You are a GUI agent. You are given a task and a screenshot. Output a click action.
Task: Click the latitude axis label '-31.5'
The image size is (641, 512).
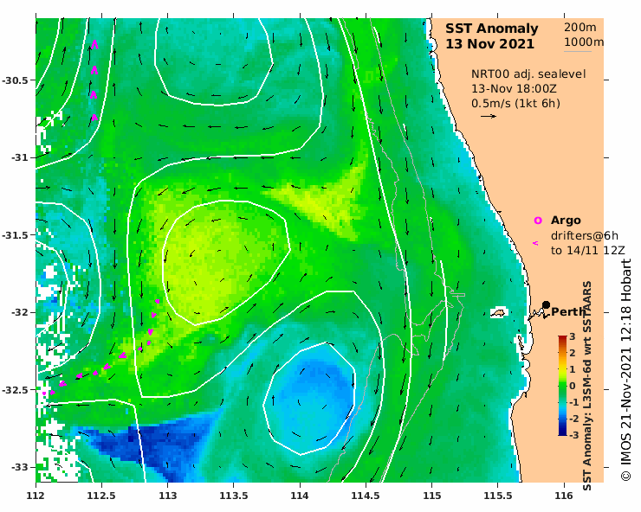[x=16, y=235]
